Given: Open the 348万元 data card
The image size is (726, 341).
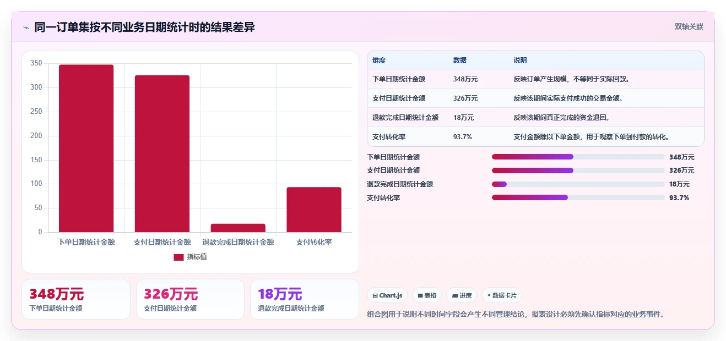Looking at the screenshot, I should coord(76,299).
